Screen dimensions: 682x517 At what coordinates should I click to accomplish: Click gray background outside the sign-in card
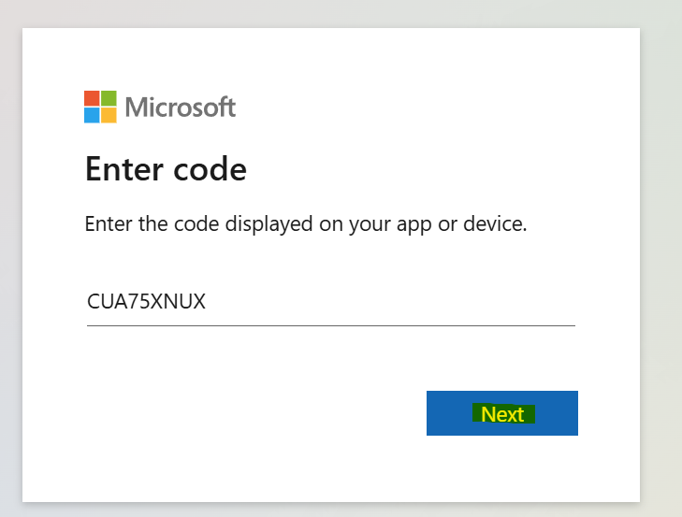coord(661,261)
